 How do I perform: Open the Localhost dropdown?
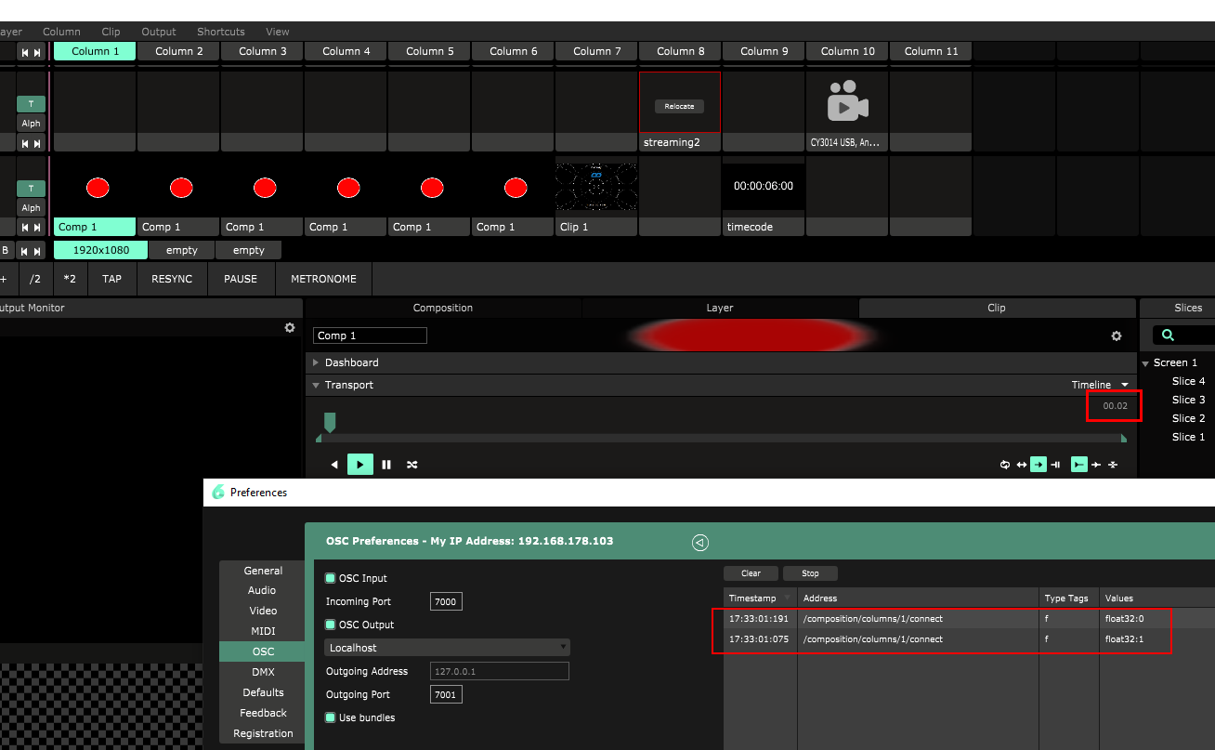click(x=447, y=648)
